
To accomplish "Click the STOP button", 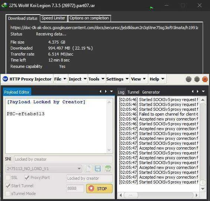I will pyautogui.click(x=99, y=188).
